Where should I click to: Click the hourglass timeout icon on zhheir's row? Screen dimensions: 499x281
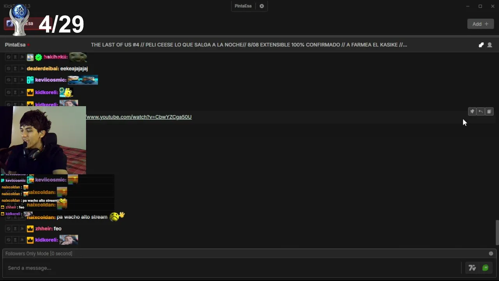pyautogui.click(x=15, y=229)
